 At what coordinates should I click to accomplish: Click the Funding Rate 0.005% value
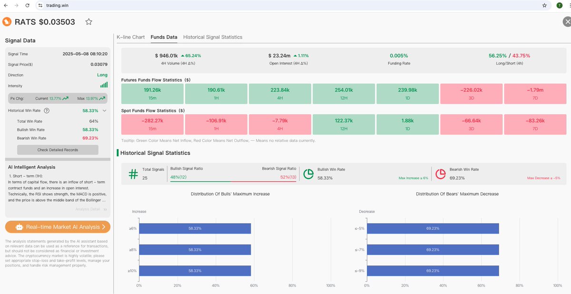(x=399, y=56)
